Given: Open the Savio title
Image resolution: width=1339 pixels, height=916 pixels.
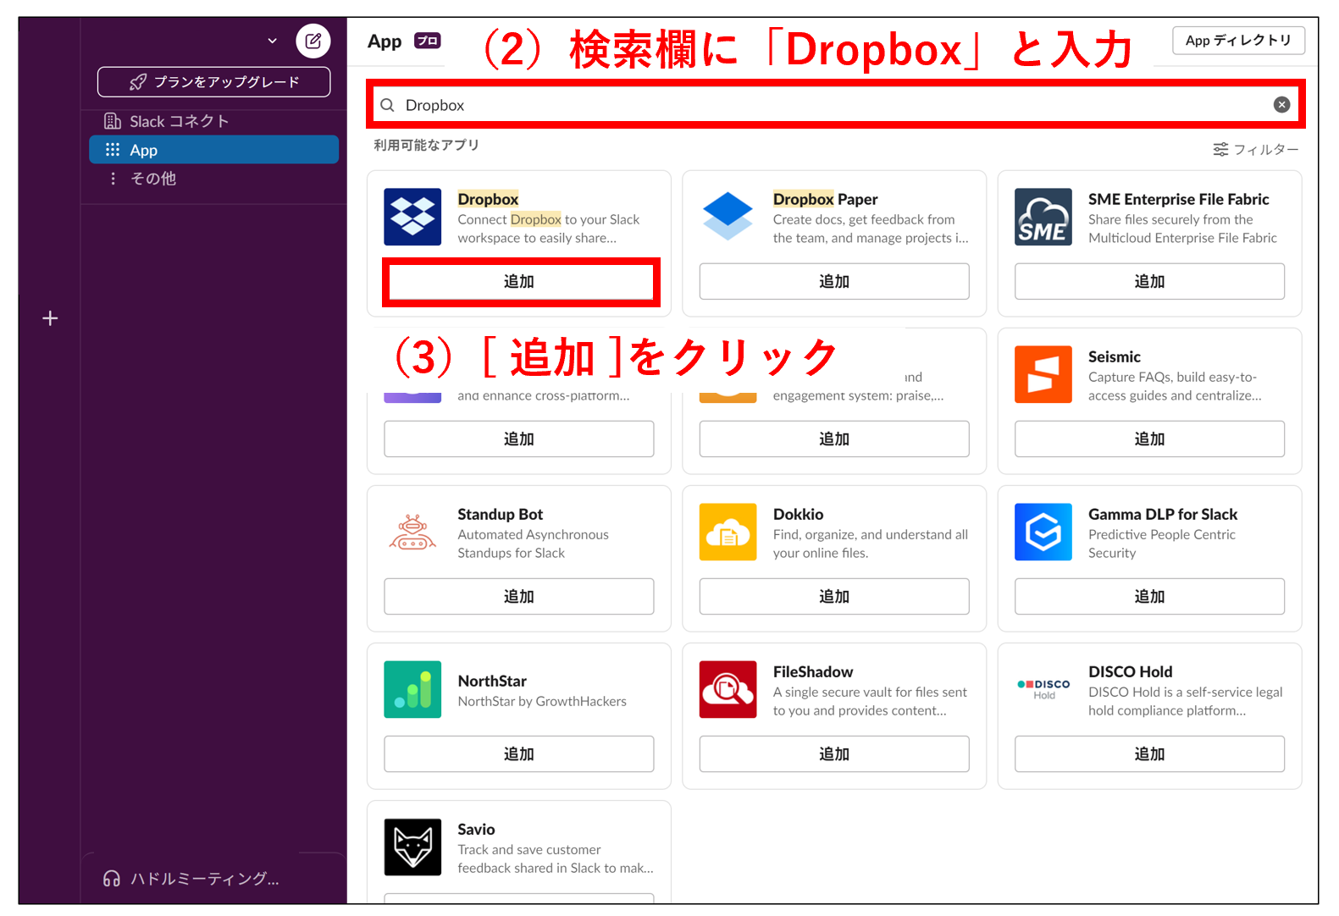Looking at the screenshot, I should 476,829.
